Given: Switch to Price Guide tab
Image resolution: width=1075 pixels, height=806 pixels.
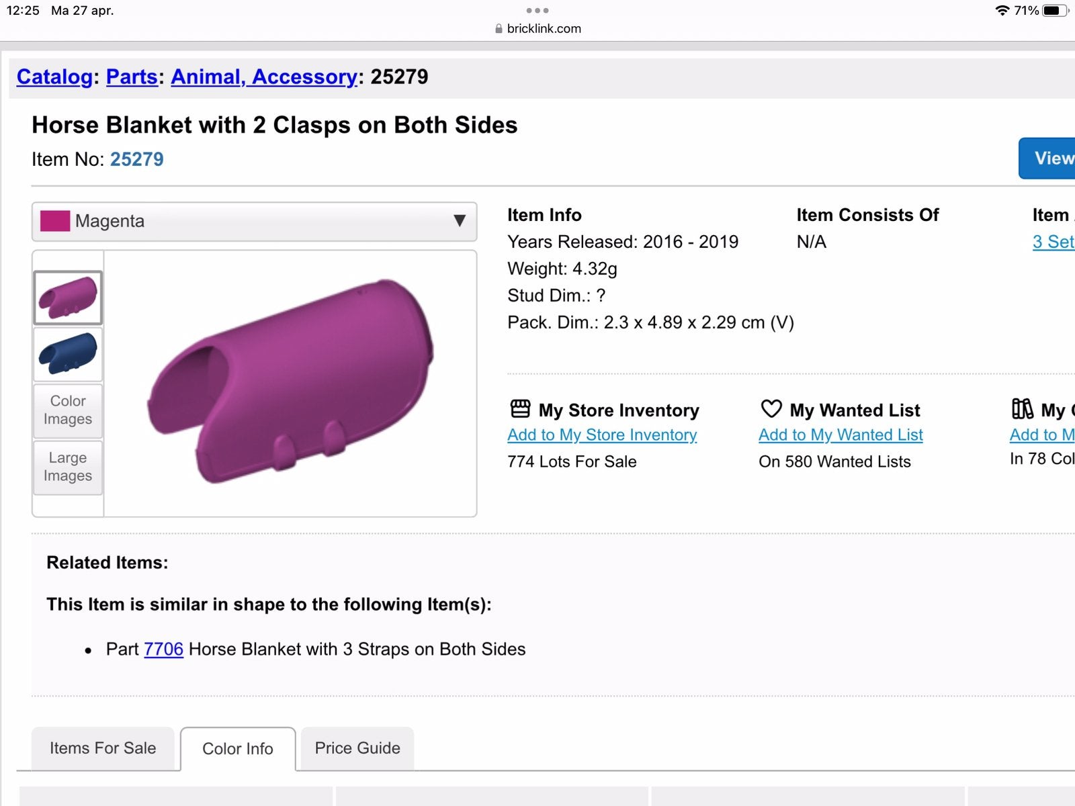Looking at the screenshot, I should (357, 748).
